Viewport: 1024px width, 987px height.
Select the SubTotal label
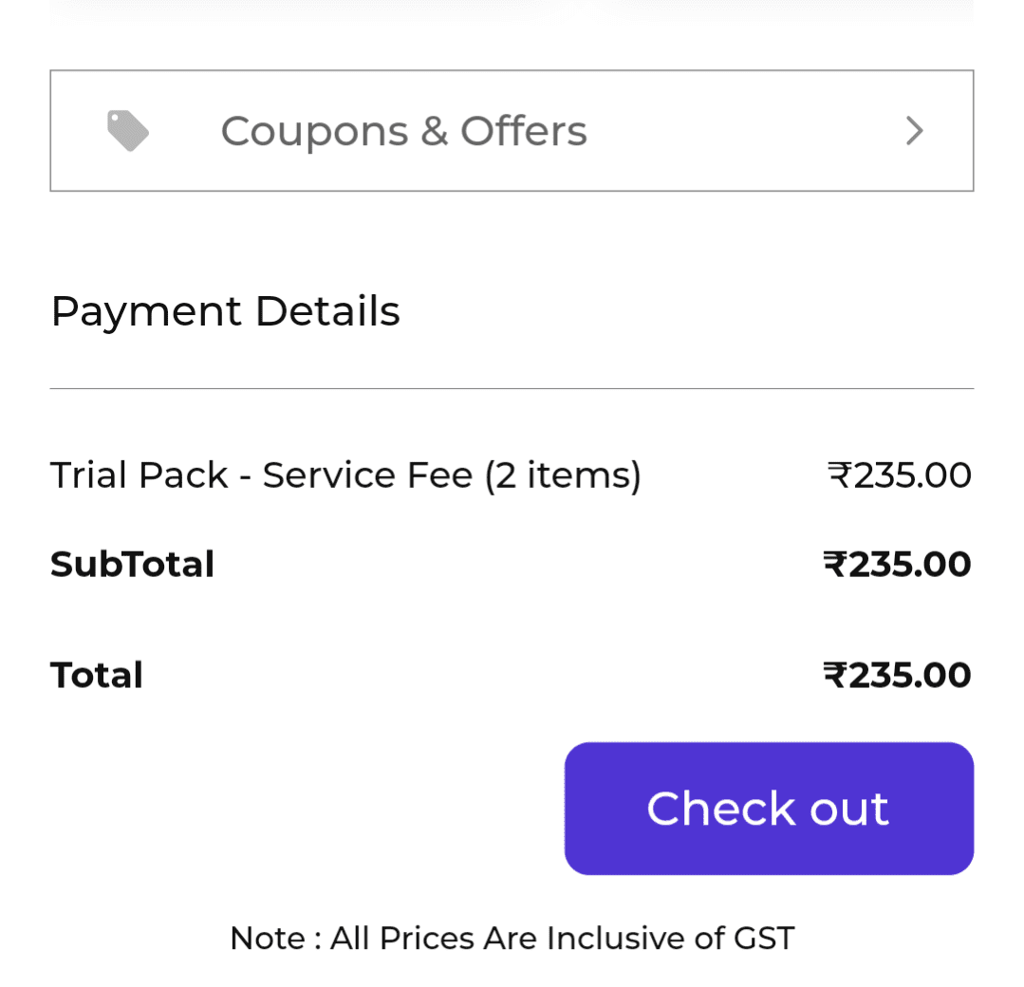click(132, 565)
